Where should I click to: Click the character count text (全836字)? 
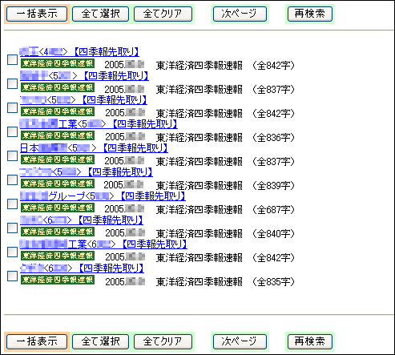click(273, 138)
